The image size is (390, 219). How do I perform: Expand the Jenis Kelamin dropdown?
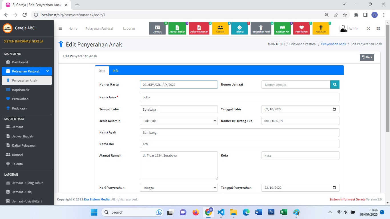click(x=179, y=121)
